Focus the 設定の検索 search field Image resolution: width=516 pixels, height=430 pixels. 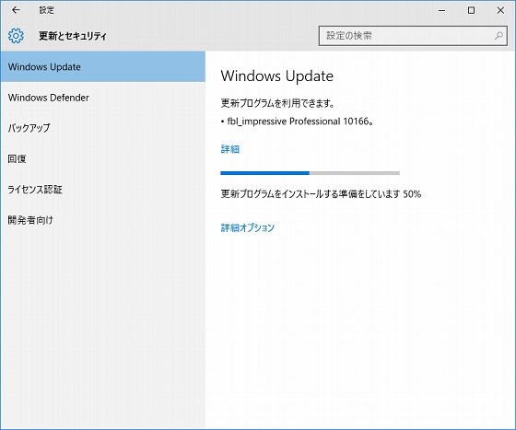click(413, 36)
